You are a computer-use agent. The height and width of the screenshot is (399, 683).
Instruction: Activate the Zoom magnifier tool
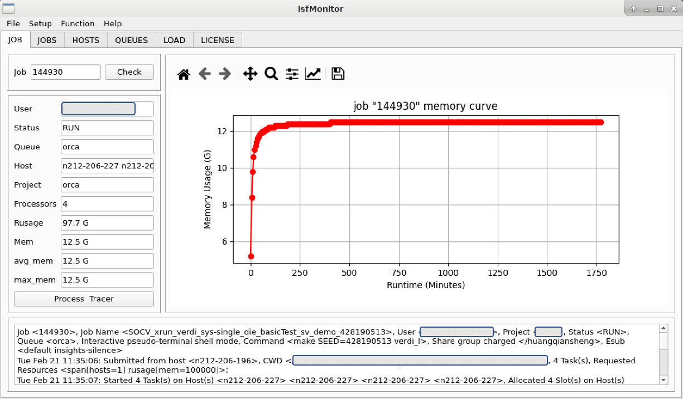point(271,73)
